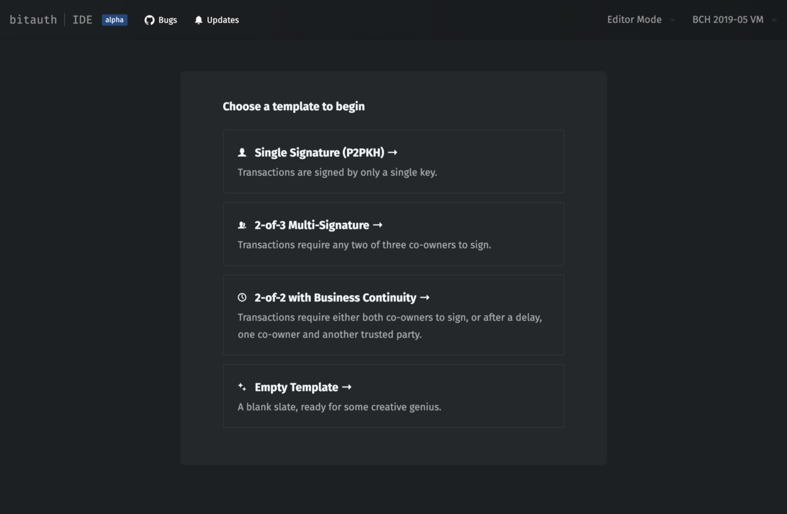Click the arrow after Single Signature (P2PKH)
787x514 pixels.
392,152
